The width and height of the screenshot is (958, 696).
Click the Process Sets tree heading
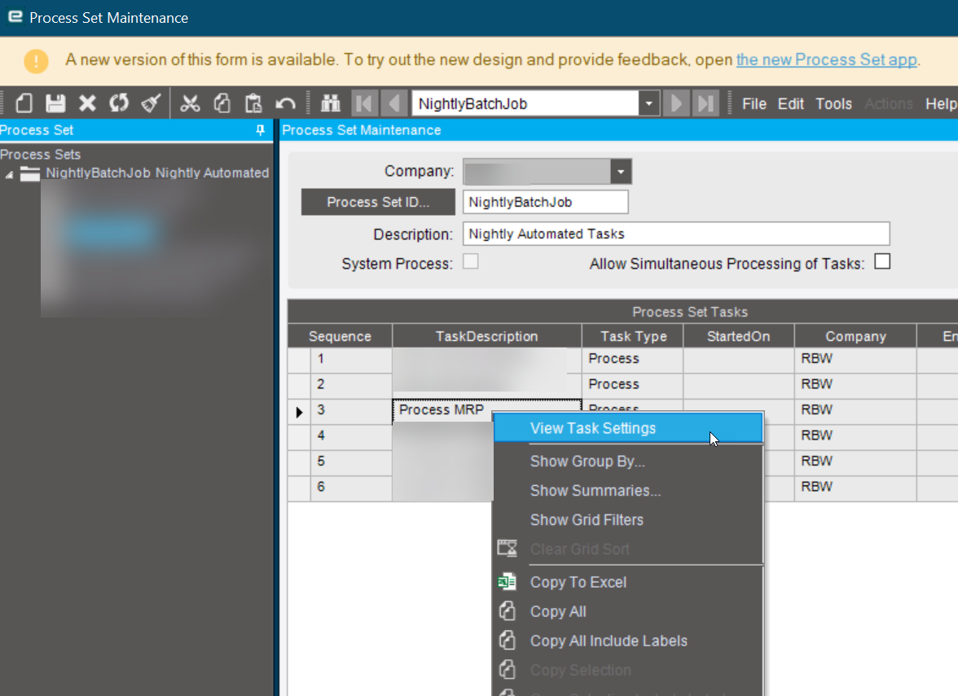[41, 155]
